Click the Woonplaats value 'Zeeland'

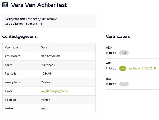point(46,82)
